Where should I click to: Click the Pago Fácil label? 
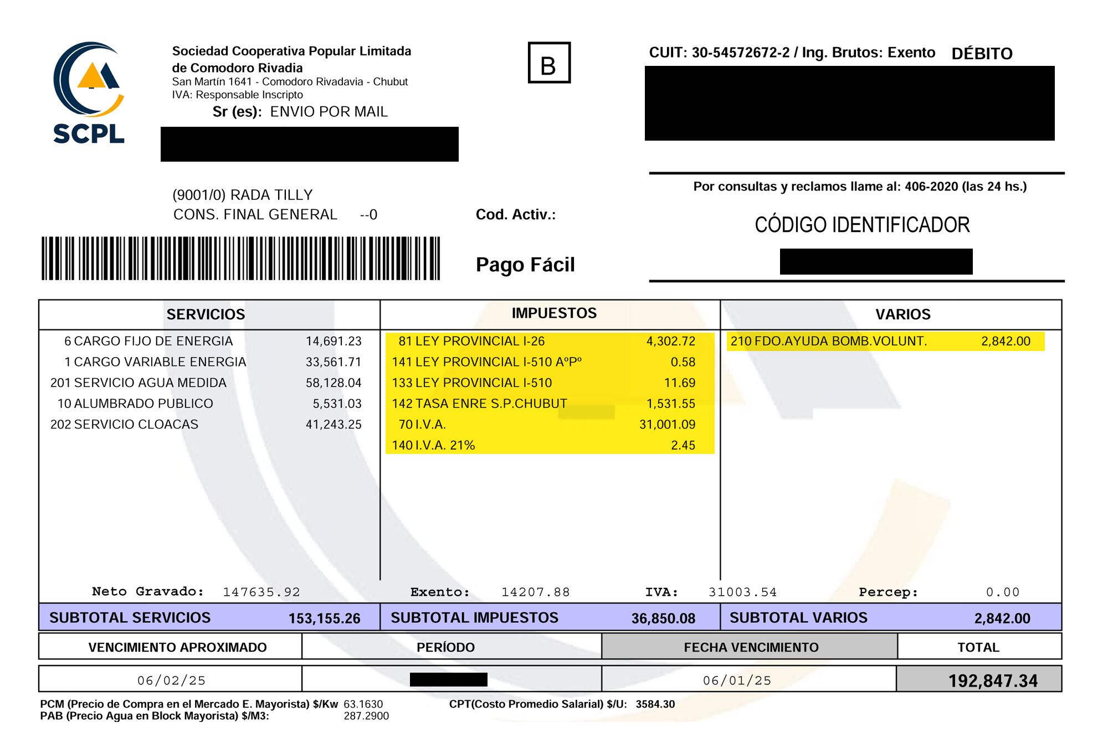pos(525,265)
